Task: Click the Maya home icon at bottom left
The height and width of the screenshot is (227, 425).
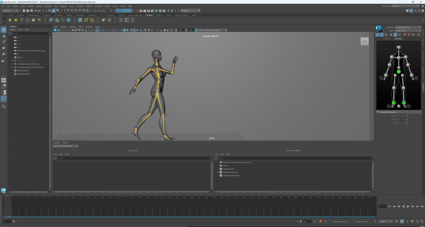Action: (4, 190)
